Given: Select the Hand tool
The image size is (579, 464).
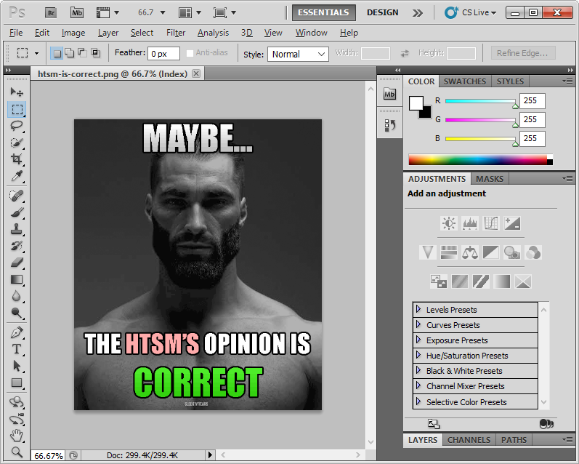Looking at the screenshot, I should point(17,436).
